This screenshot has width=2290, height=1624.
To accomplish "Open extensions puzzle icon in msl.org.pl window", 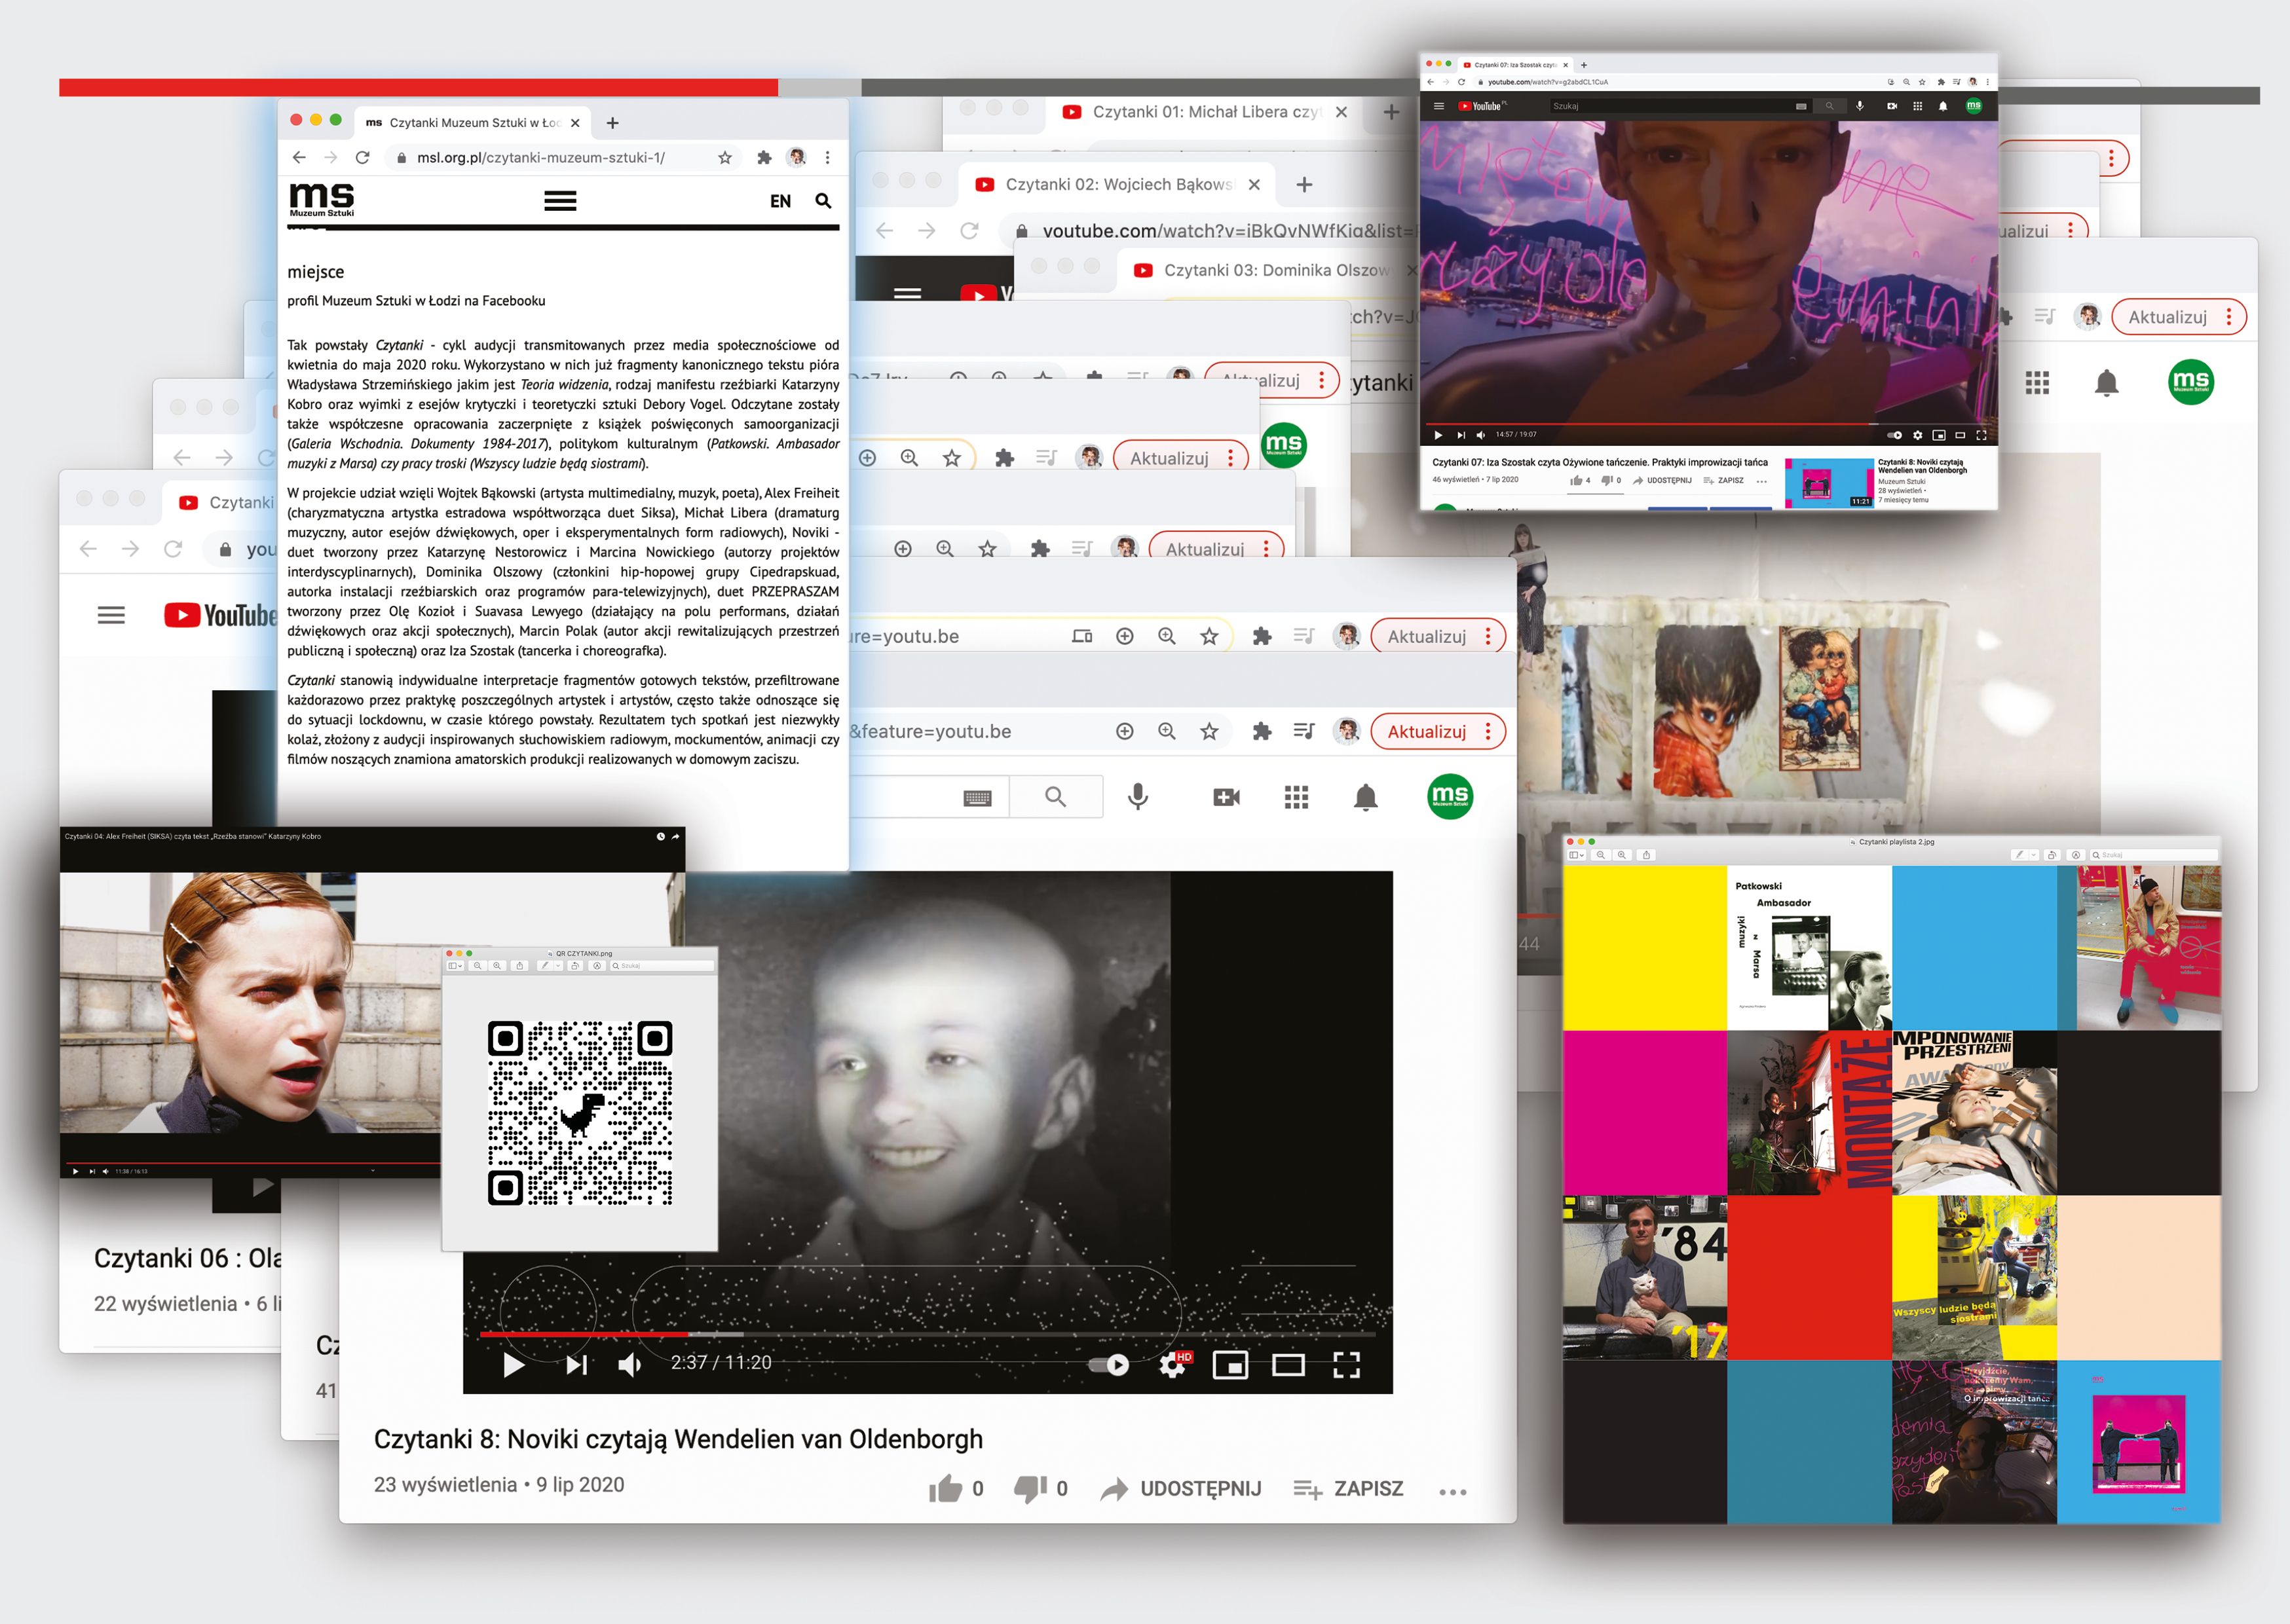I will [764, 157].
